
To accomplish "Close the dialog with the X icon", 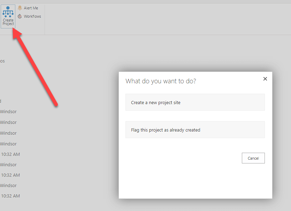I will (x=265, y=79).
